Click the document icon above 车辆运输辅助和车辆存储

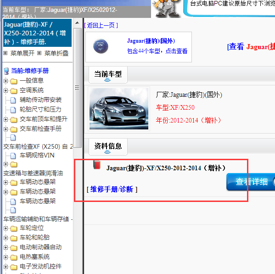click(x=13, y=210)
